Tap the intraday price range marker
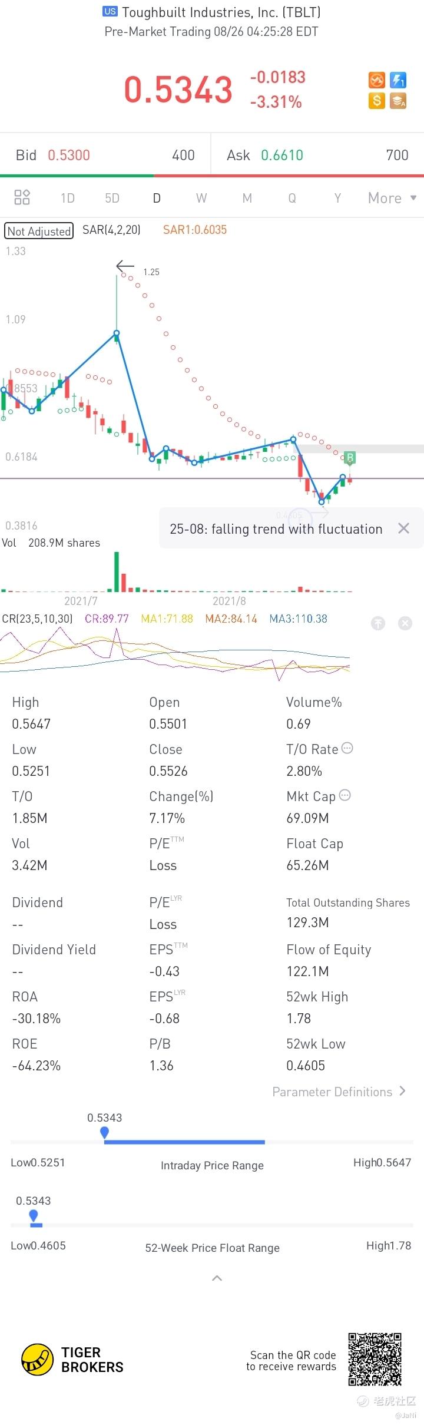The image size is (424, 1425). pos(104,1132)
